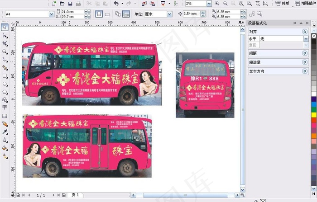Add a page before with left plus icon

tap(18, 195)
